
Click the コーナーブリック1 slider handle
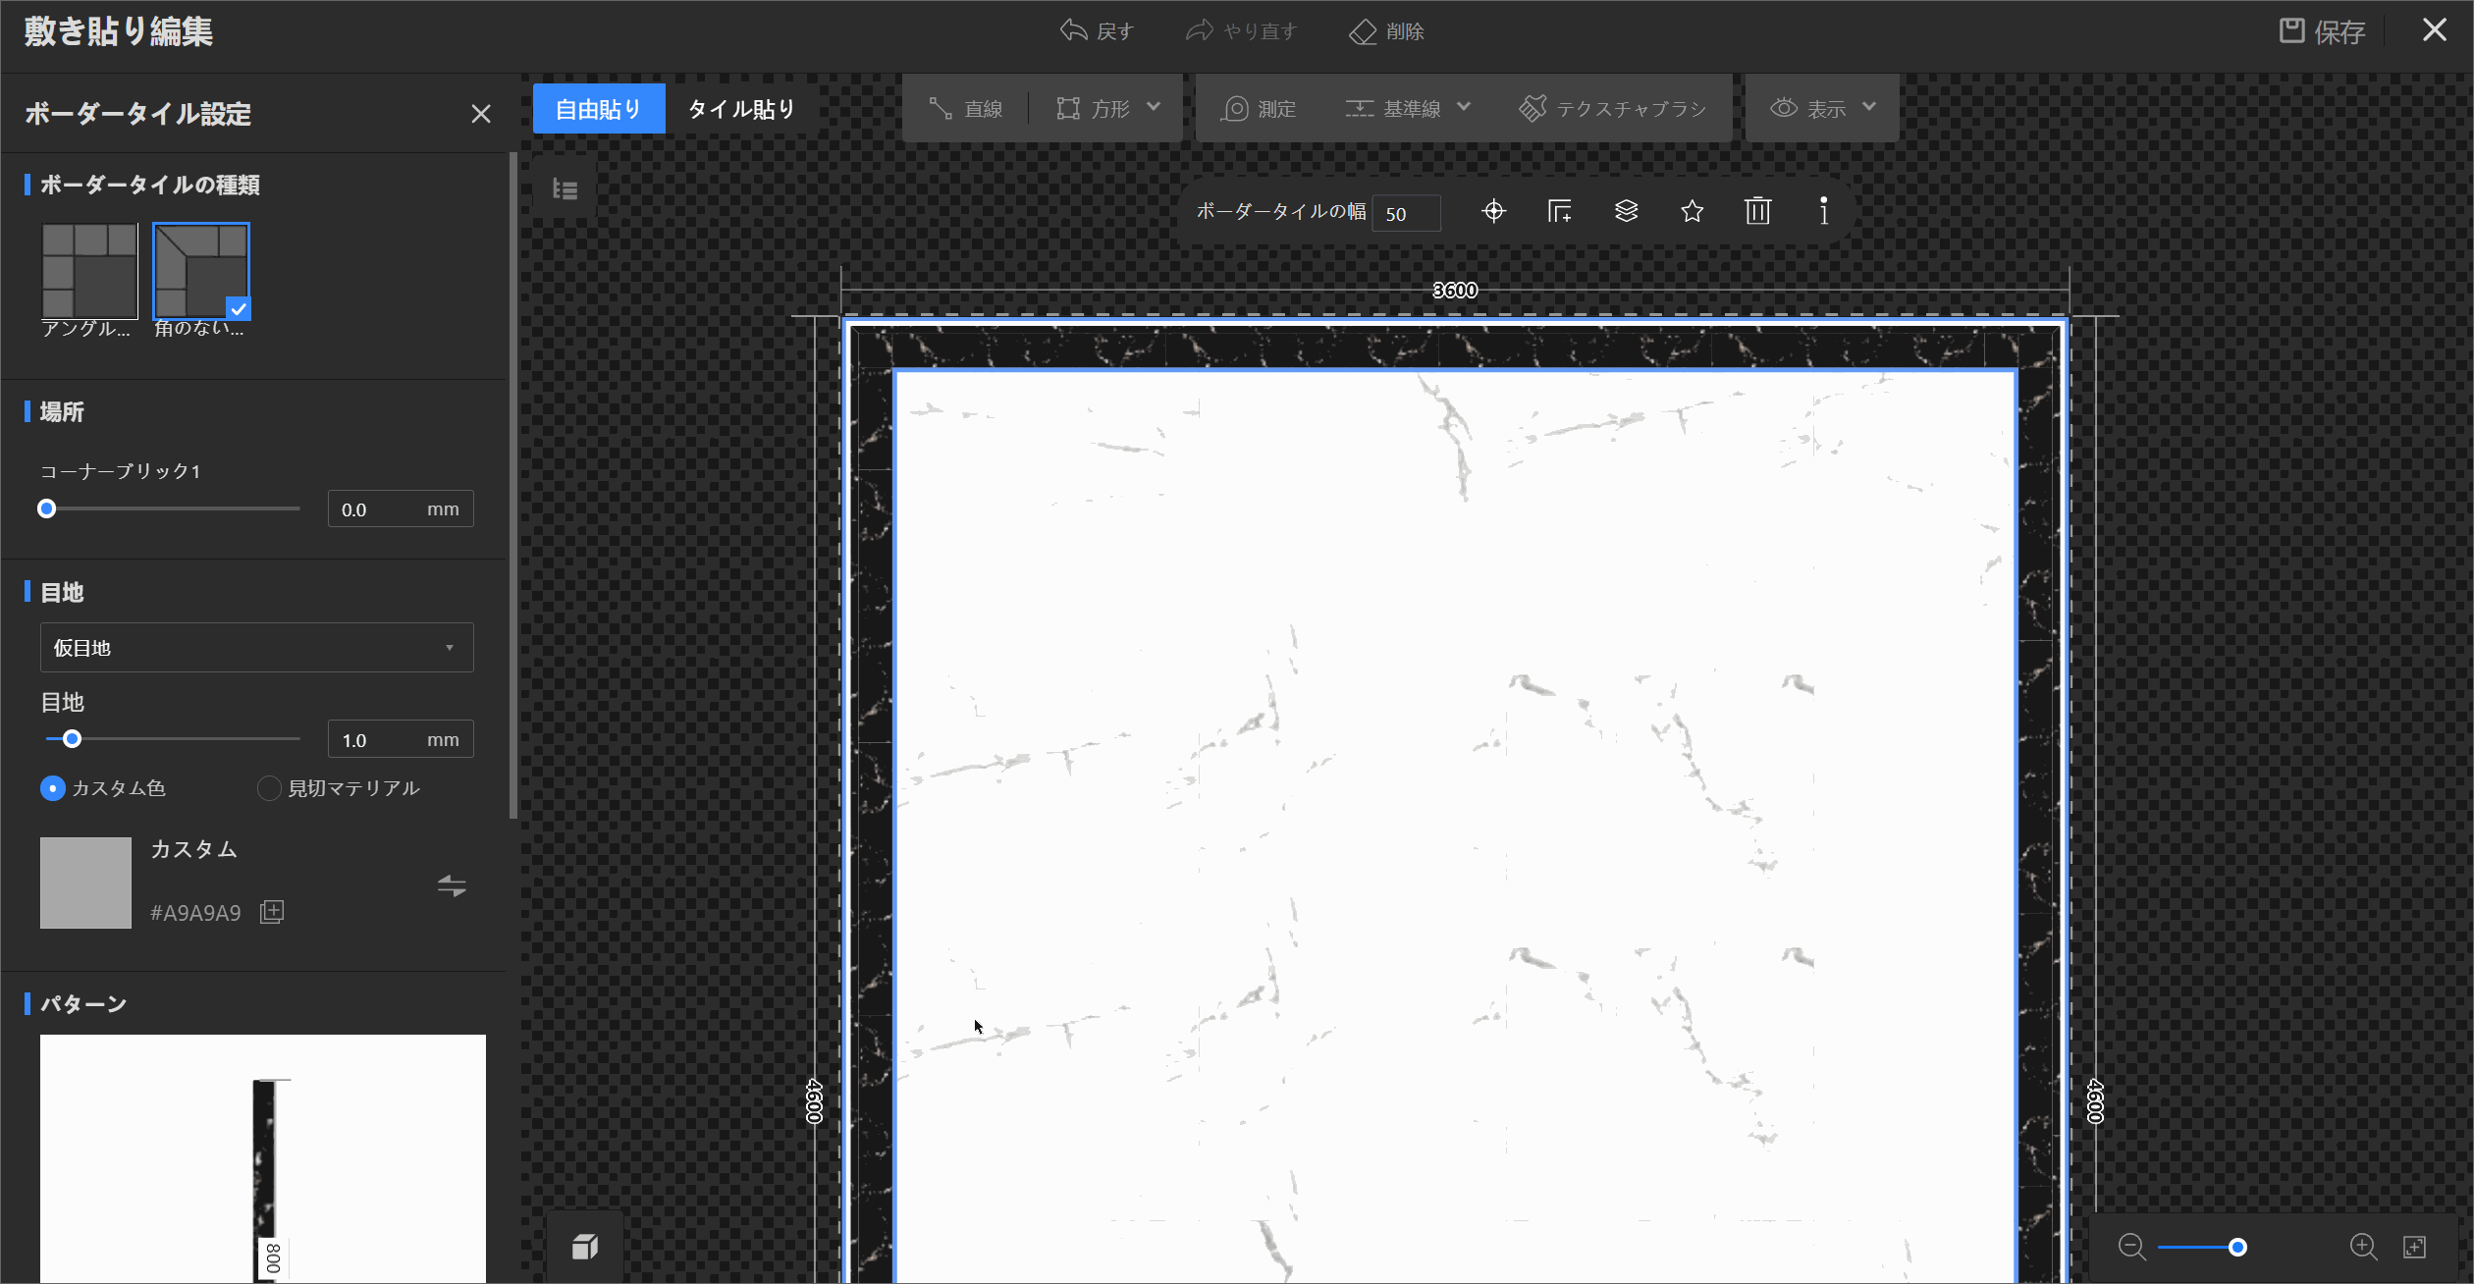(x=46, y=508)
